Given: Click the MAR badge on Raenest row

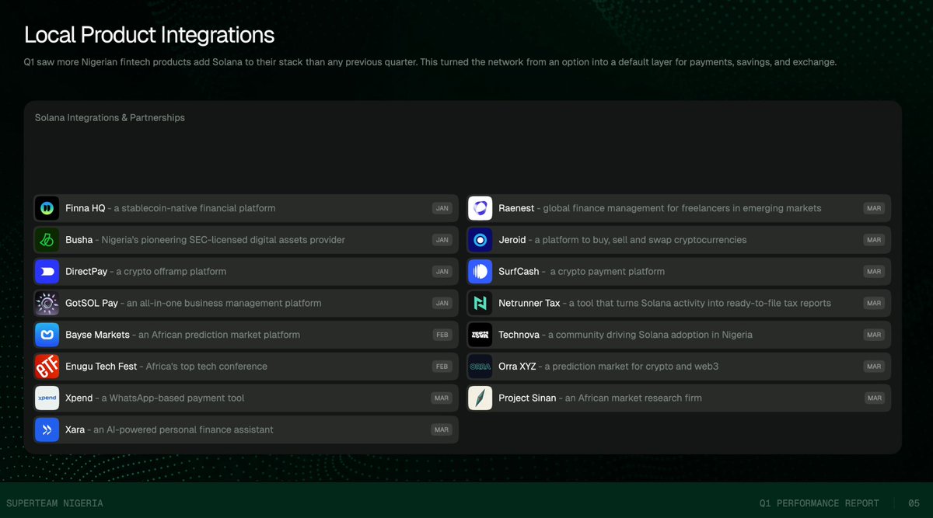Looking at the screenshot, I should [874, 208].
